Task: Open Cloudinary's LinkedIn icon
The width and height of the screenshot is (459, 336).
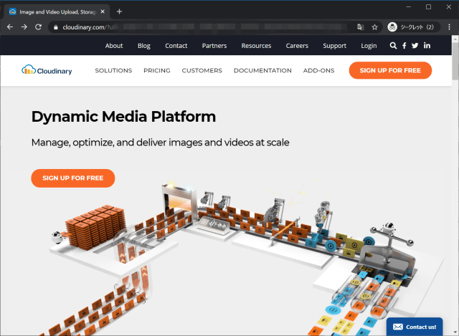Action: pos(427,45)
